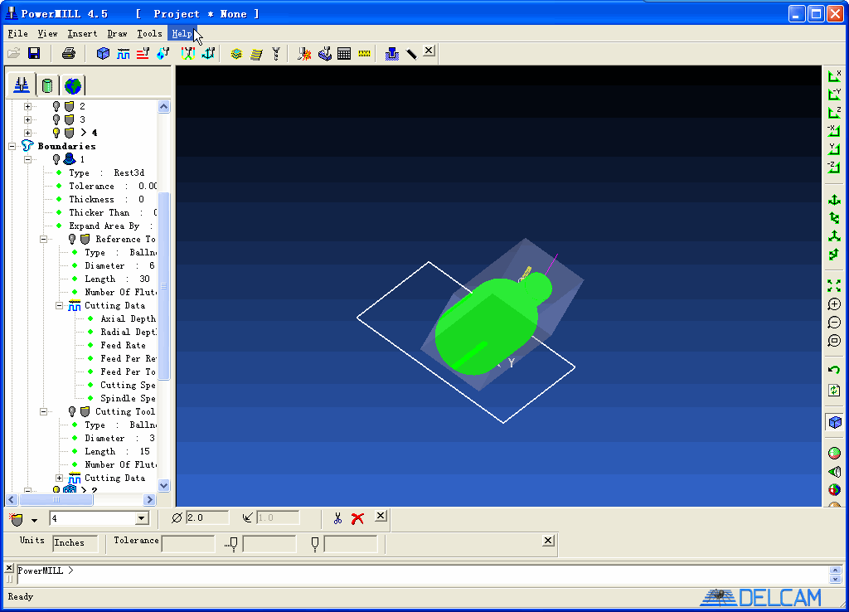This screenshot has width=849, height=612.
Task: Click the green Undo view arrow icon
Action: 834,370
